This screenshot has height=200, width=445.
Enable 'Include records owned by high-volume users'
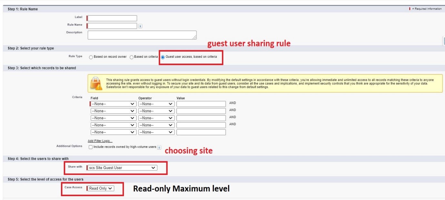(x=90, y=147)
